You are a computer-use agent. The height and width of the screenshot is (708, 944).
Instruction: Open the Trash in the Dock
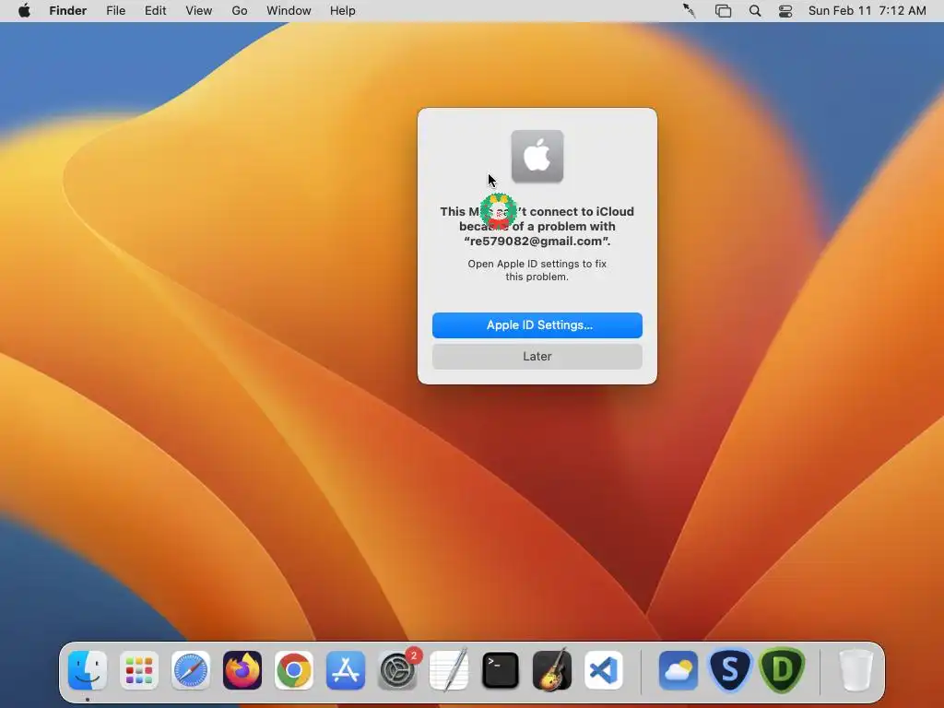point(855,670)
